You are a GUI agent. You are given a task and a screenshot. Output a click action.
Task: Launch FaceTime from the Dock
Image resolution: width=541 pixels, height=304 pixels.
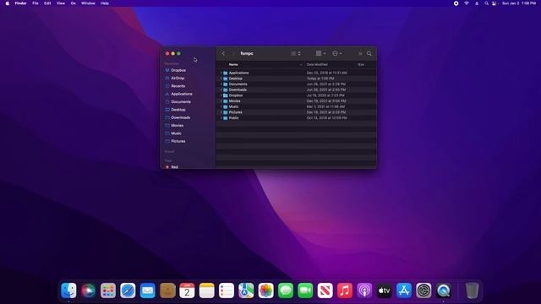pos(305,290)
